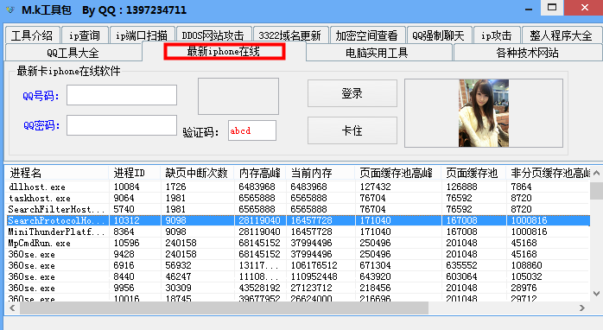Click the scroll up arrow in process list

[x=596, y=173]
